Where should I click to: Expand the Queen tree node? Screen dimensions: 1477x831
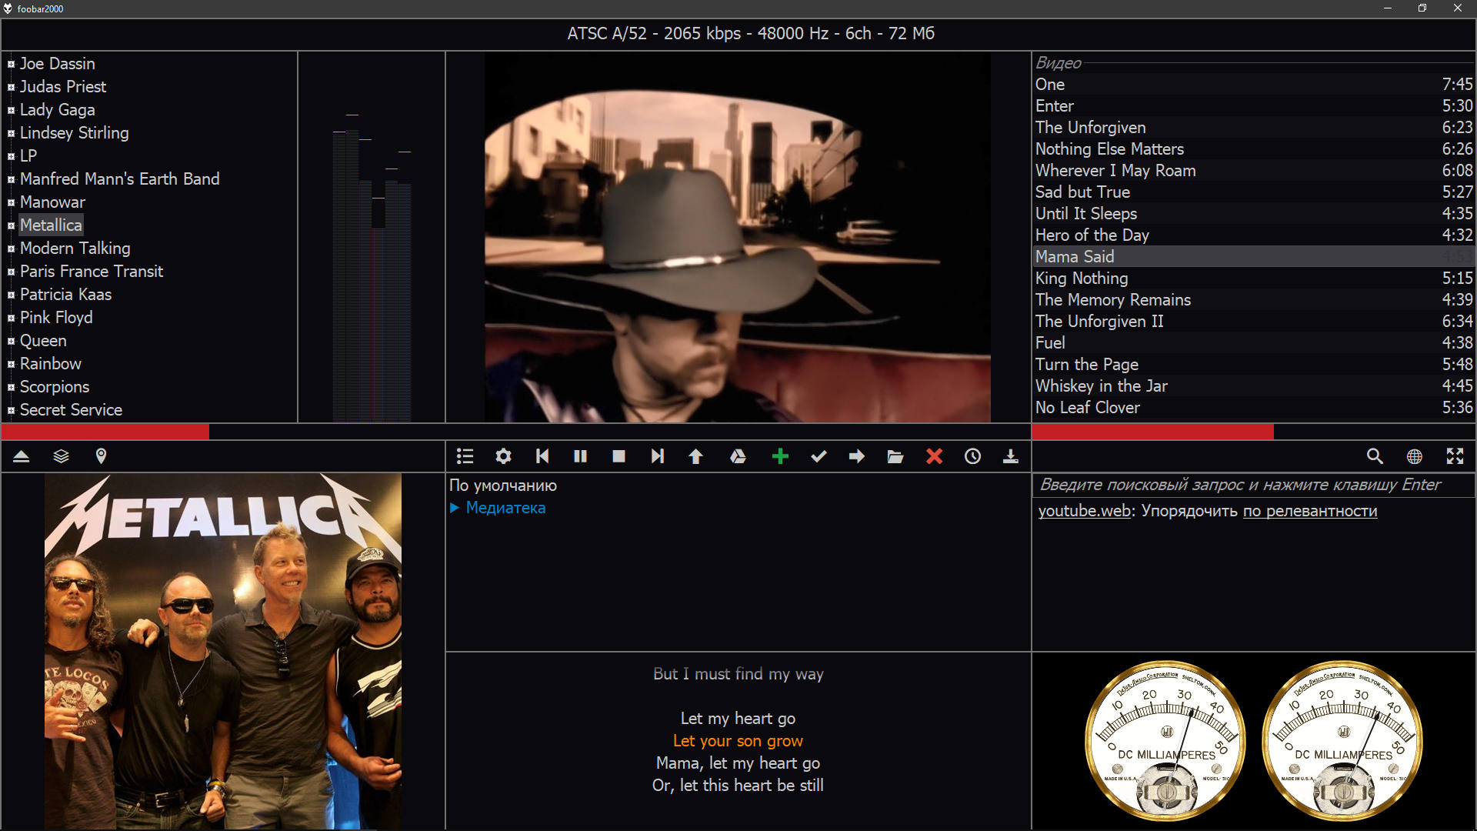pos(12,341)
